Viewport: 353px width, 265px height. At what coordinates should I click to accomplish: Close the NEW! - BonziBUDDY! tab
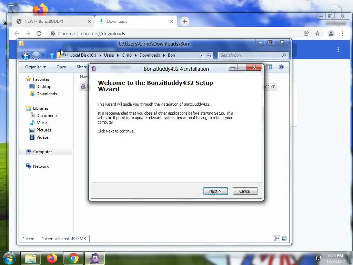(89, 21)
